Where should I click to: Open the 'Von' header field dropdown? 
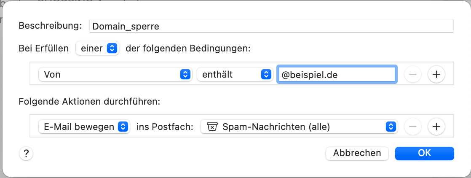click(115, 75)
